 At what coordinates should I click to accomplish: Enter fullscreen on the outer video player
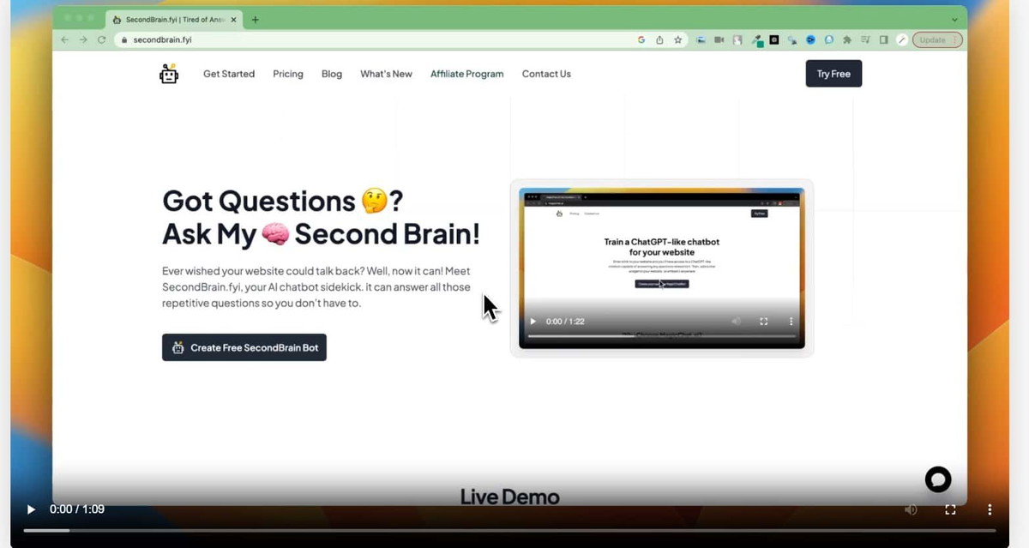click(950, 509)
